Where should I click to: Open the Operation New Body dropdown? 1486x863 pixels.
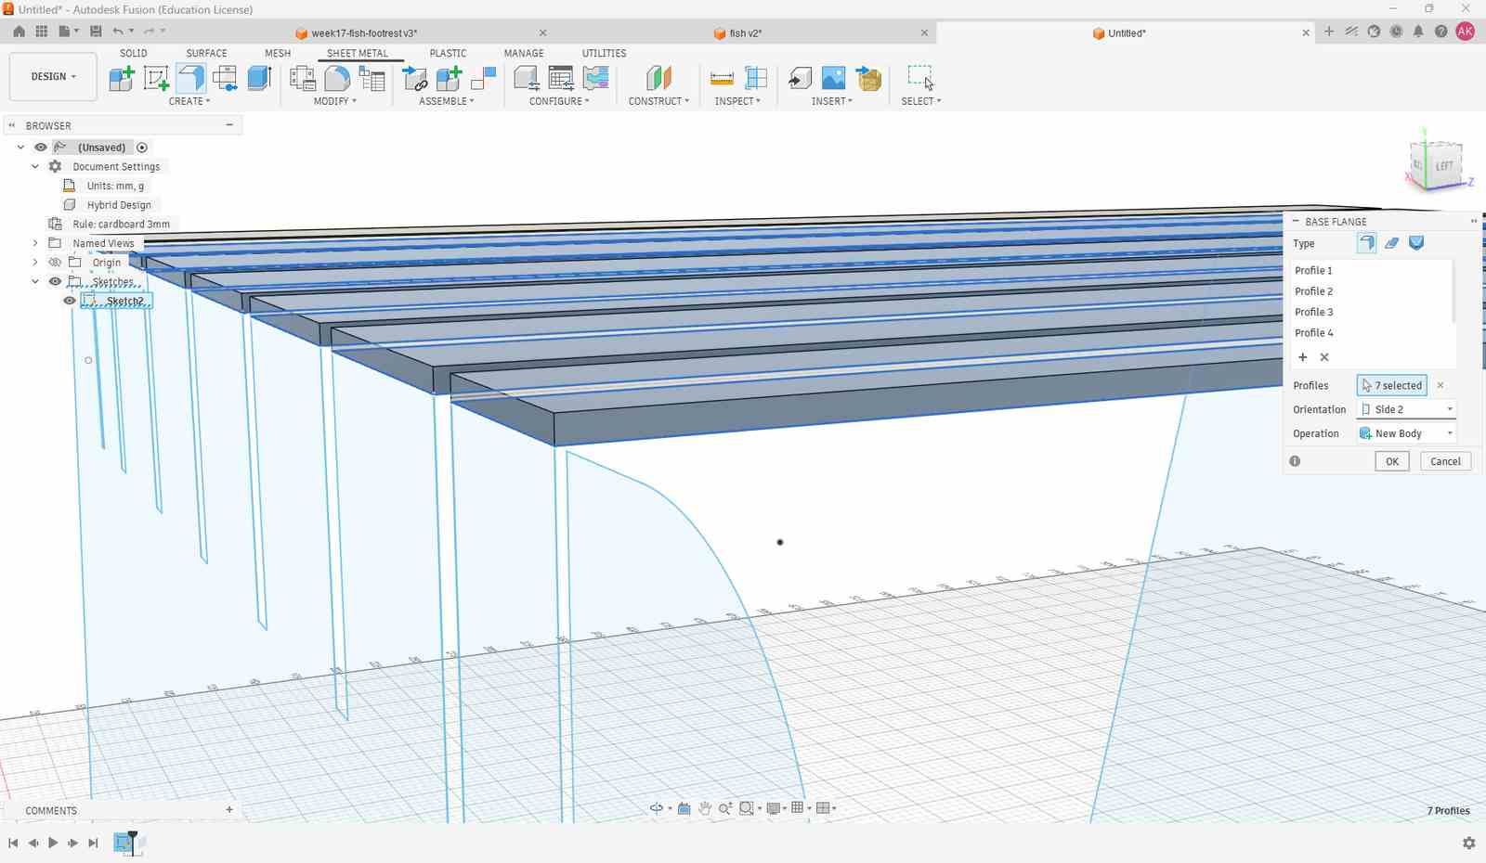(x=1406, y=433)
